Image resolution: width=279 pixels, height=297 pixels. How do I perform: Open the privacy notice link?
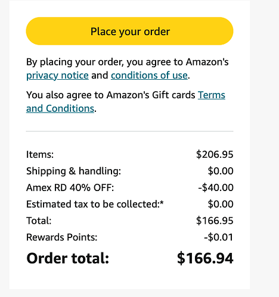(57, 76)
